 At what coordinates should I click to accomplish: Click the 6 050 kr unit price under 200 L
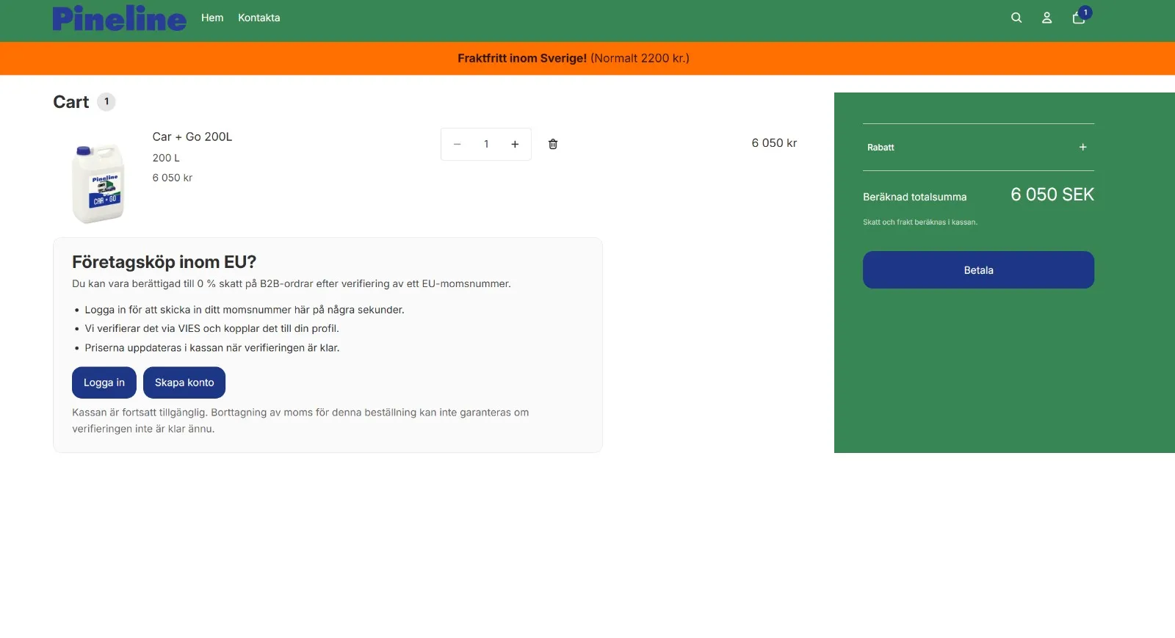pos(173,178)
